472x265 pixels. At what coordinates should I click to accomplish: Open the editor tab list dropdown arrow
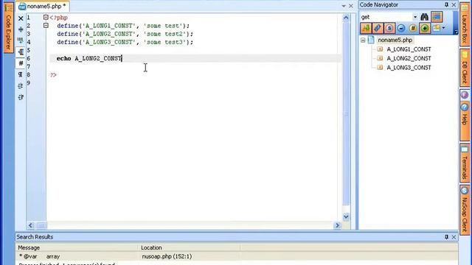coord(344,6)
